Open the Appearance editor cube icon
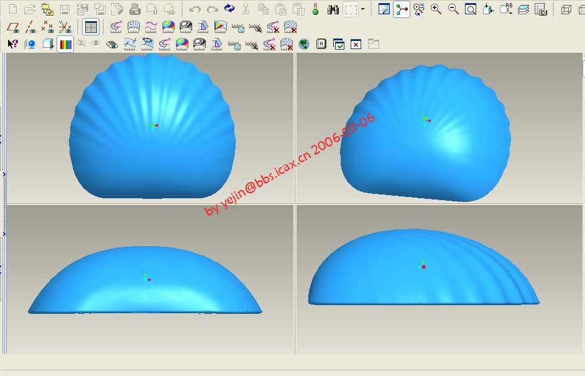This screenshot has width=585, height=376. click(48, 44)
